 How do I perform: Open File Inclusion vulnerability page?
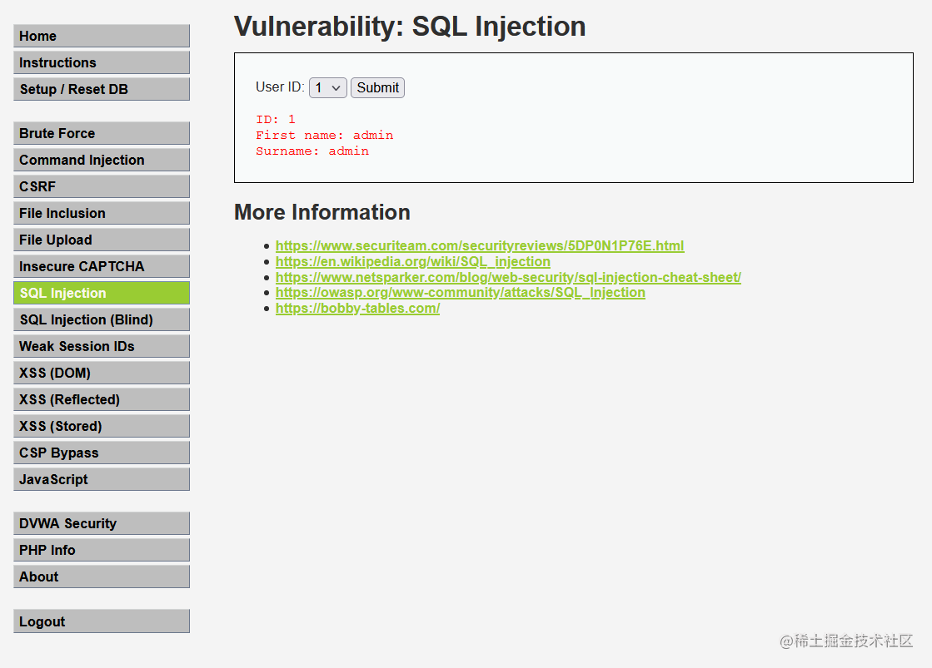click(x=101, y=213)
